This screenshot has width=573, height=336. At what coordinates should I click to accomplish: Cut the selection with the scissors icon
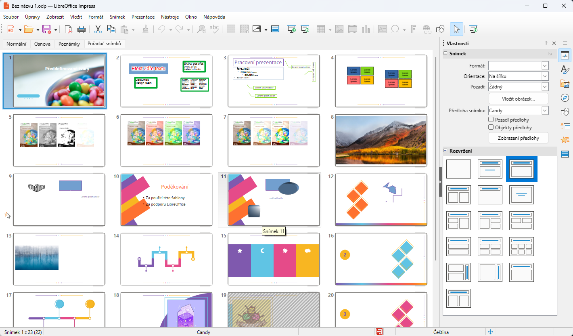tap(98, 29)
